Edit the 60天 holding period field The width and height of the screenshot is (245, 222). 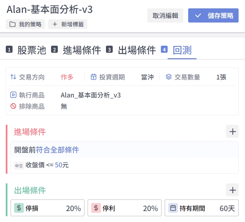point(227,208)
